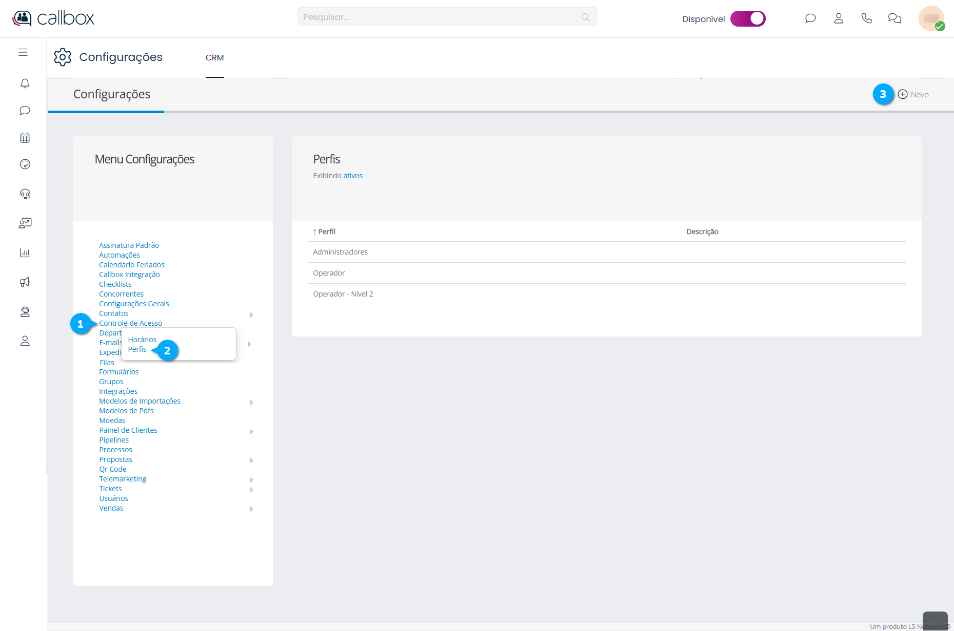The image size is (954, 631).
Task: Click the headset support icon in sidebar
Action: (x=25, y=194)
